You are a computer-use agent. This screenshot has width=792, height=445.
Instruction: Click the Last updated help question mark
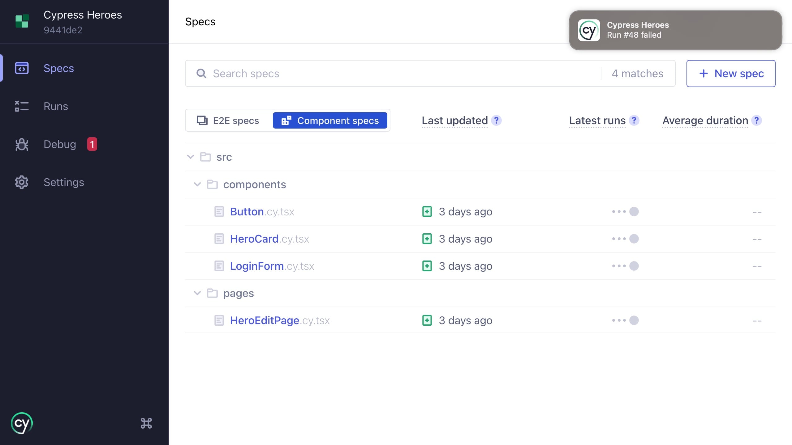[496, 120]
